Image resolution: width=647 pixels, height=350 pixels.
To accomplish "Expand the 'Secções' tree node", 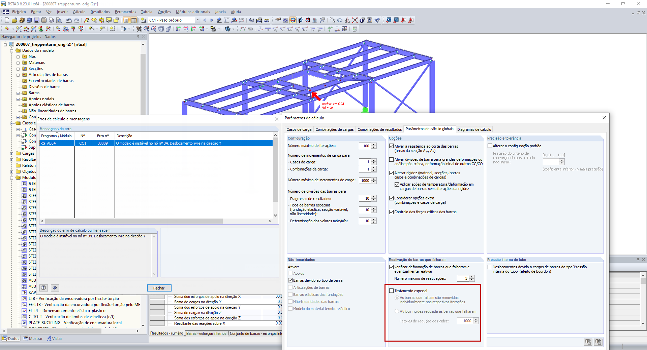I will coord(18,69).
